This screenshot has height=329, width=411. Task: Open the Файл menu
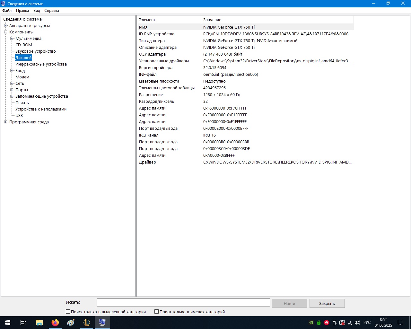pos(7,11)
